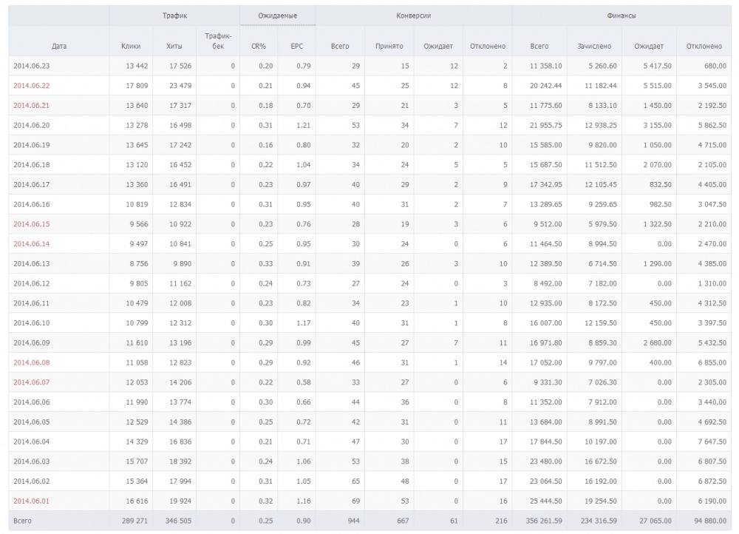Click finance value 25 444.50
The height and width of the screenshot is (534, 739).
coord(546,501)
